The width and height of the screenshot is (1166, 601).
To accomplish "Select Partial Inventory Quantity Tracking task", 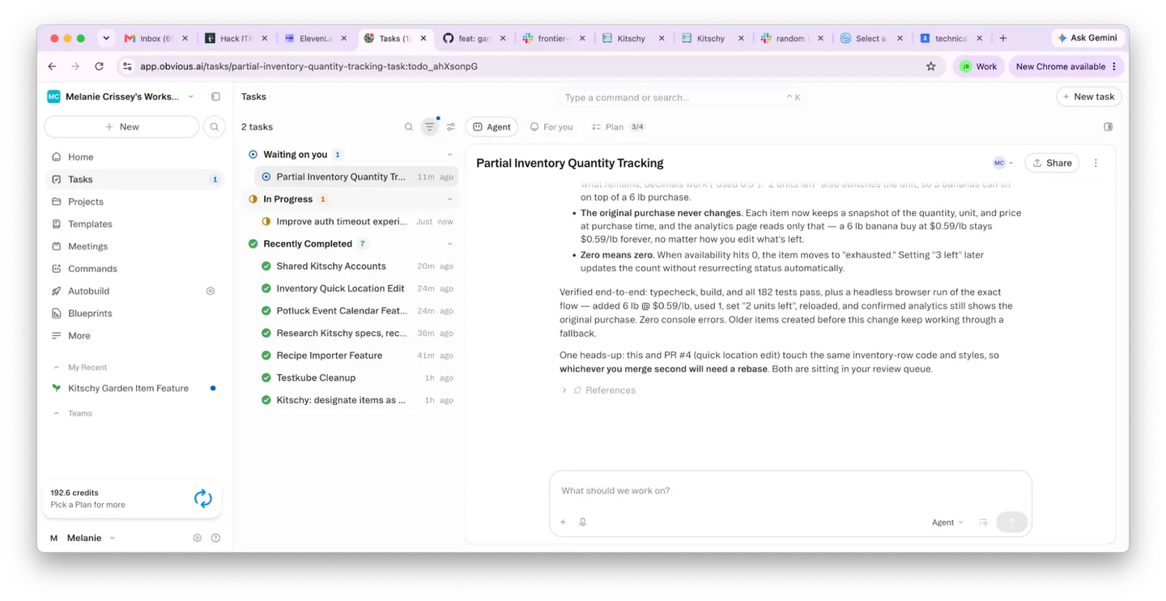I will coord(356,177).
